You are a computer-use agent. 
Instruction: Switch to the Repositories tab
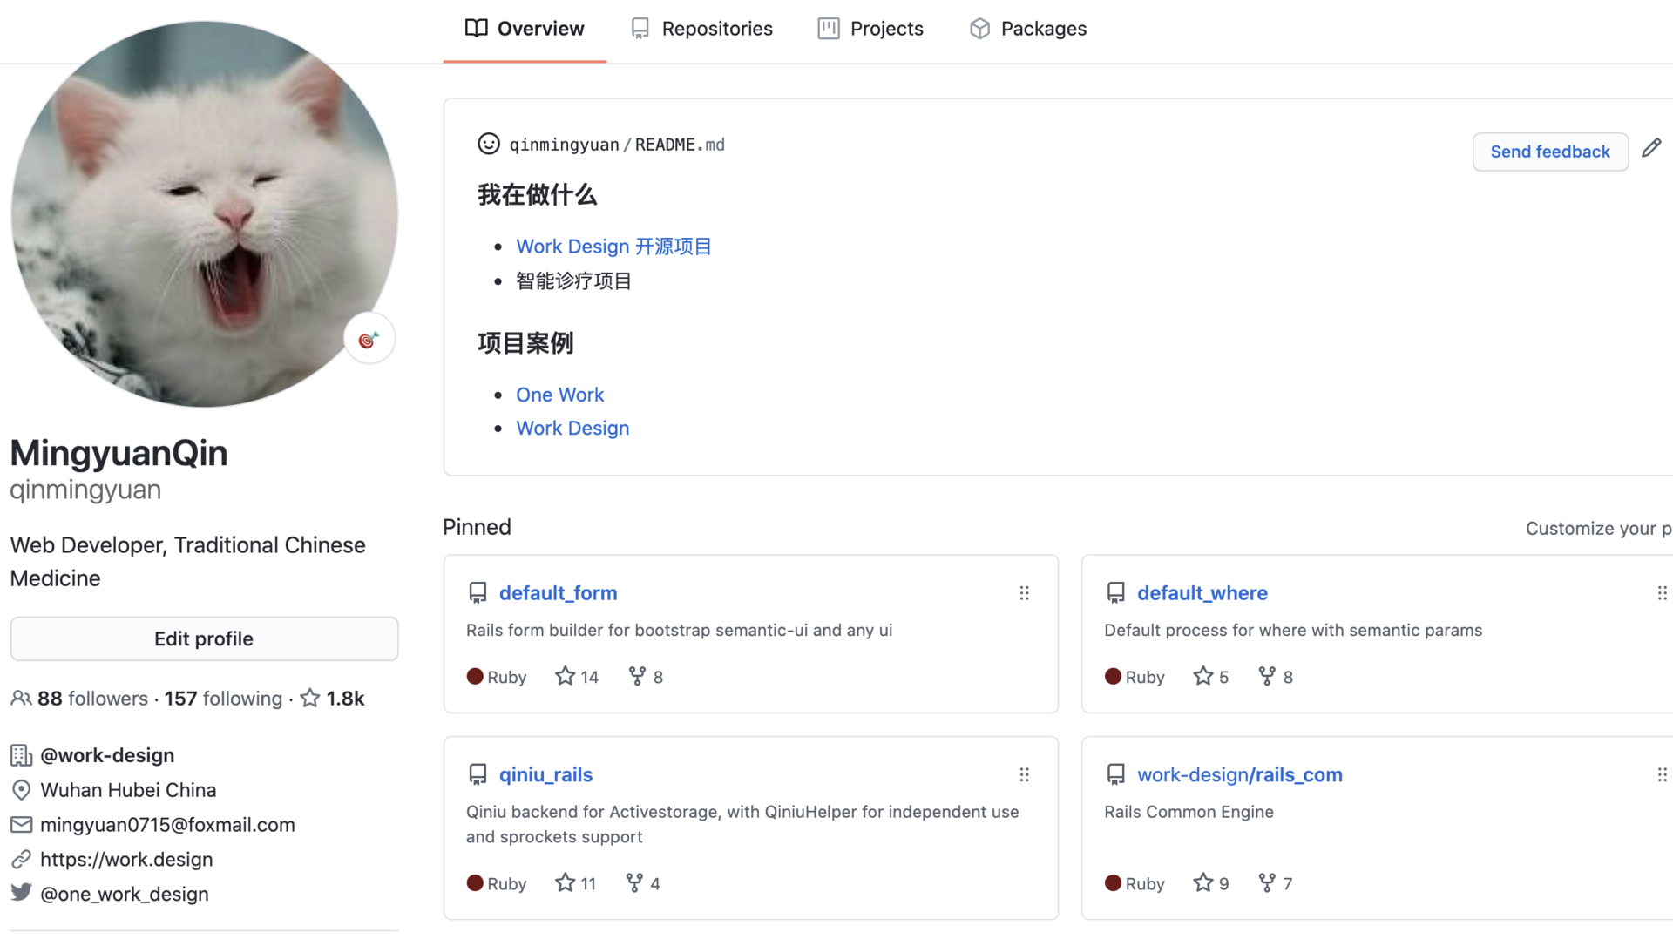[x=701, y=29]
